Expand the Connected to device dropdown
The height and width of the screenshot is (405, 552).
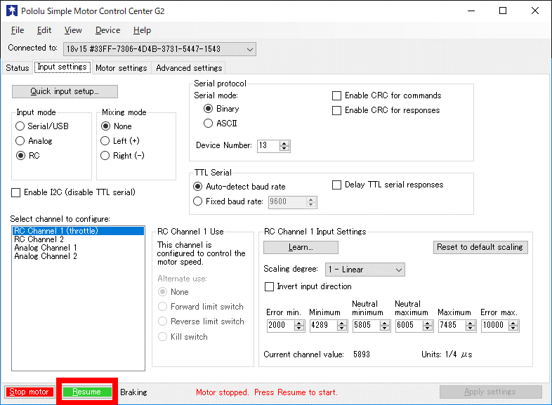tap(159, 49)
